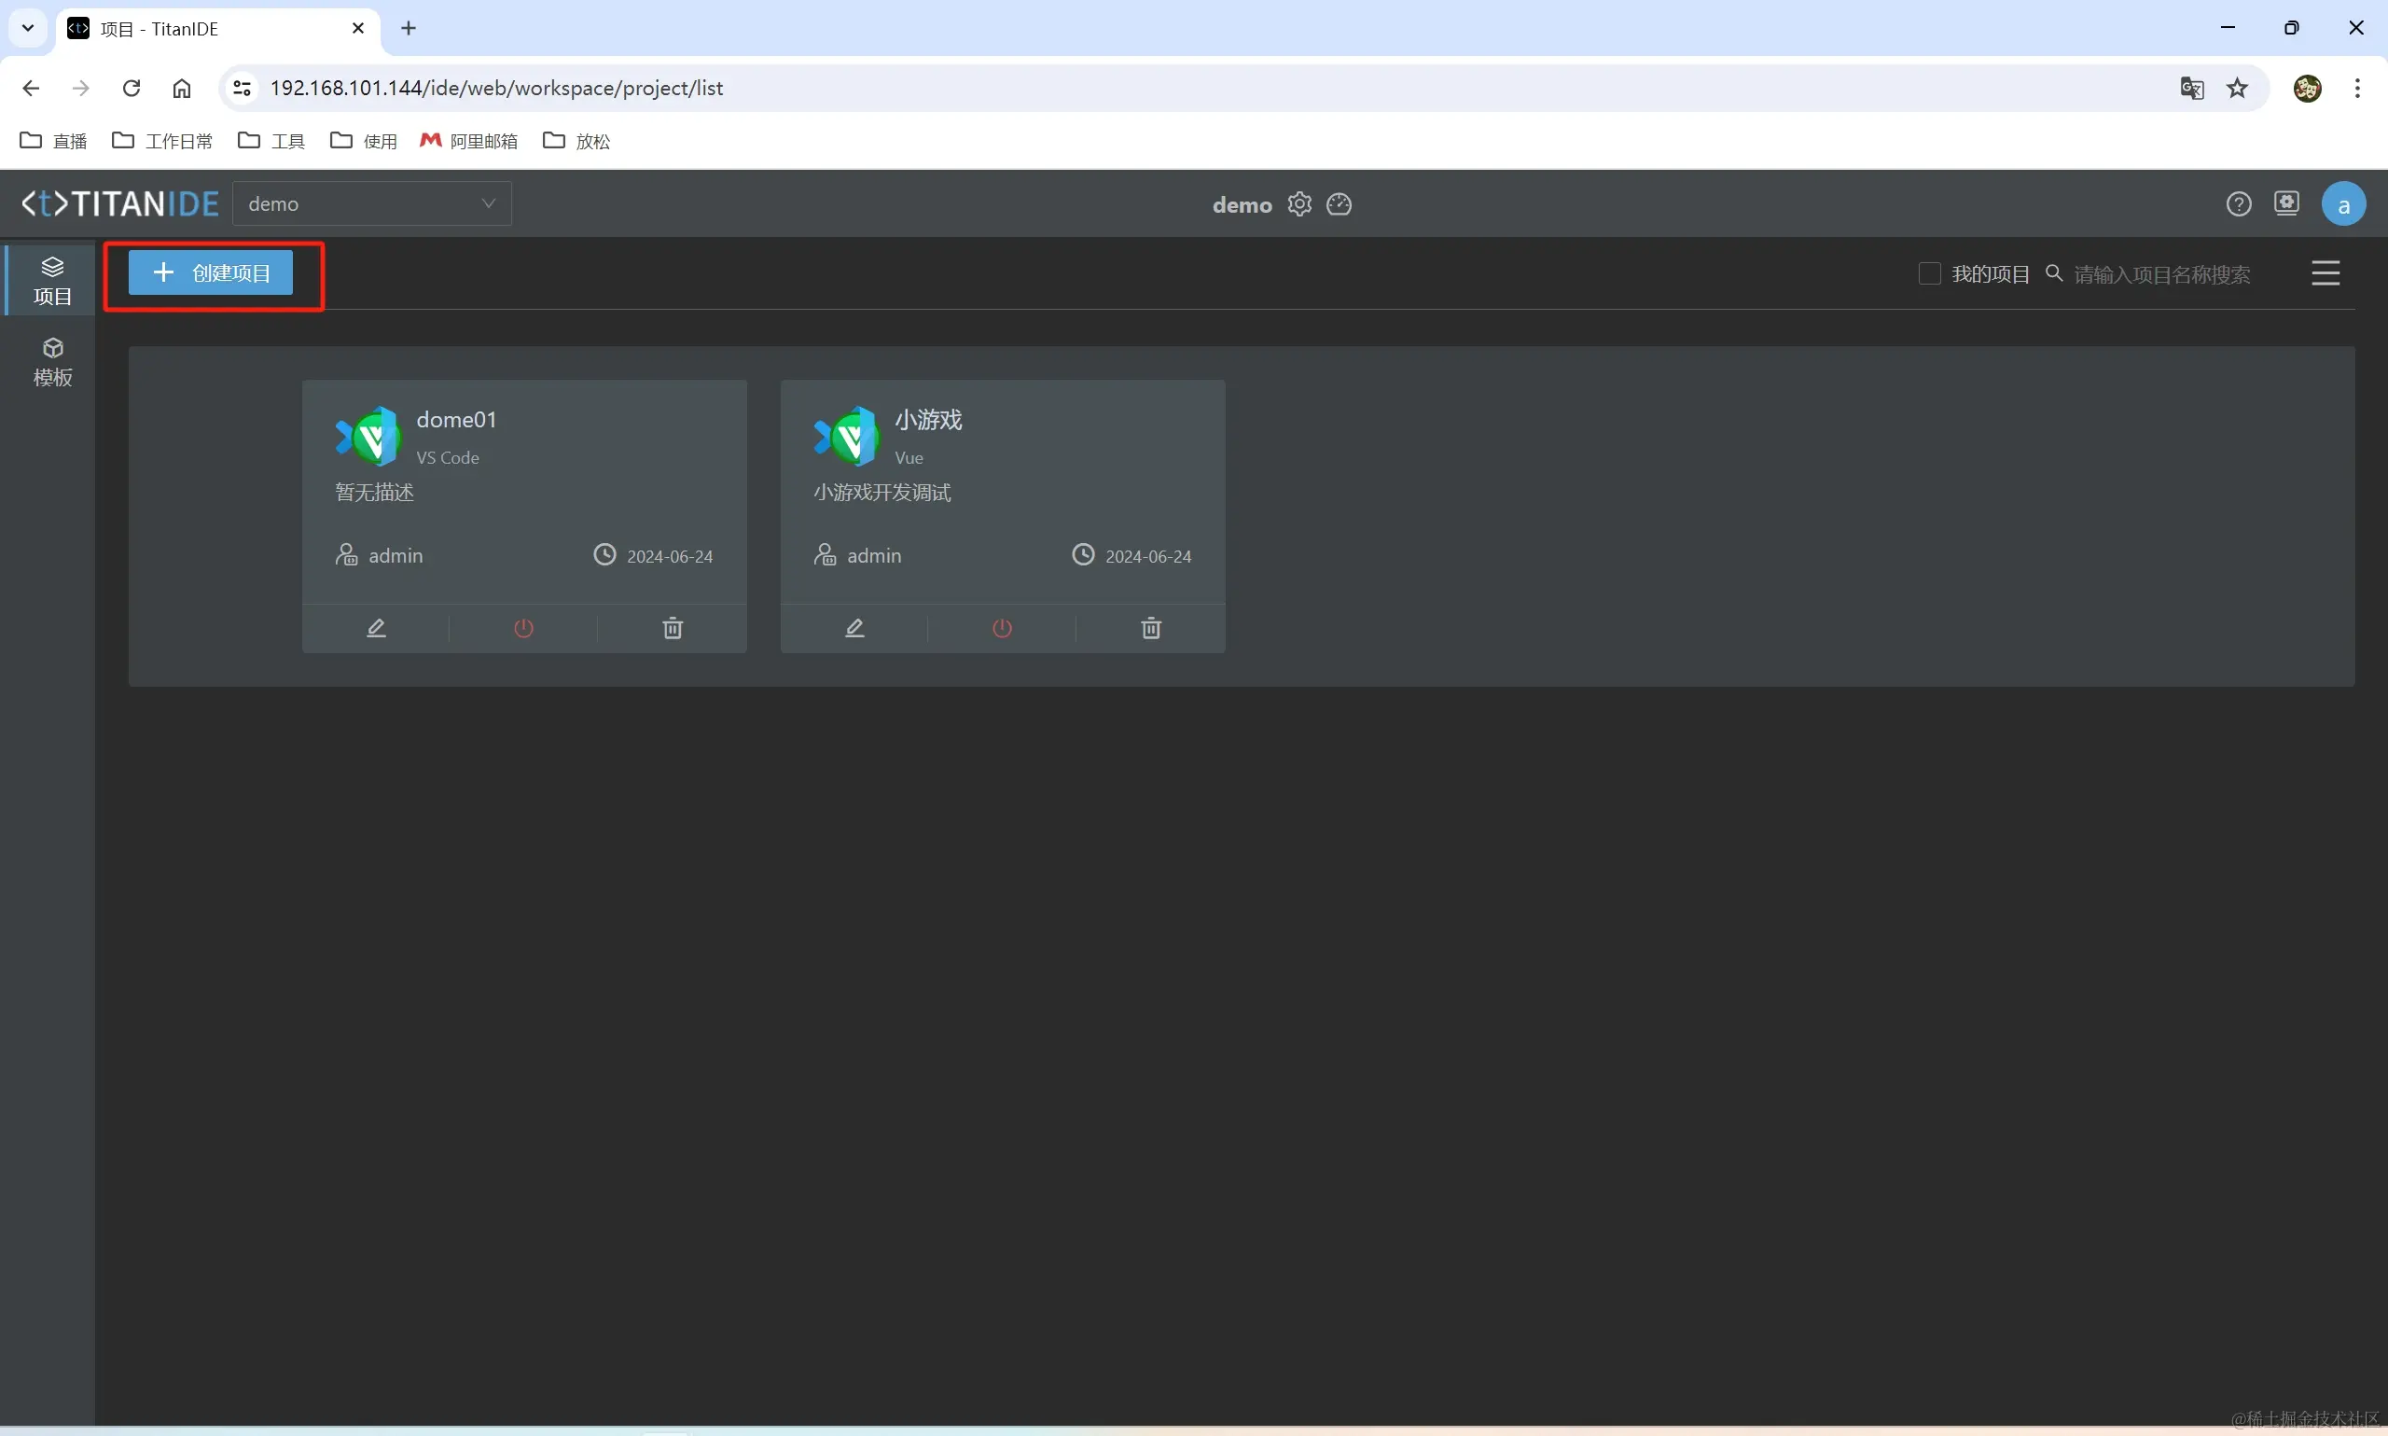Select the 项目 sidebar tab
Screen dimensions: 2388x1436
tap(52, 281)
